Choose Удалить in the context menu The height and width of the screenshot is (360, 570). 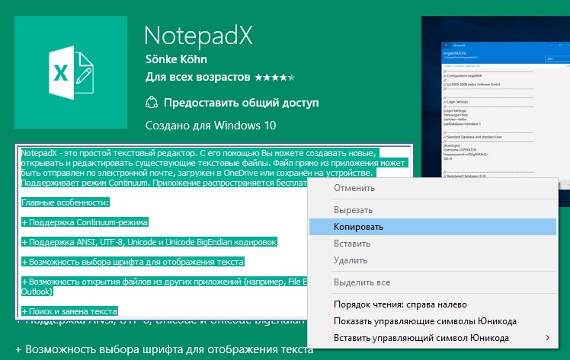pos(433,260)
